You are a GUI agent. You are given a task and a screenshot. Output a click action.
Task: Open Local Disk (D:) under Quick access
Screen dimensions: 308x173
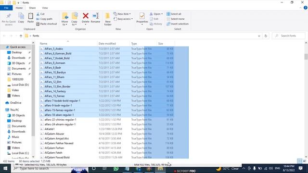click(20, 85)
